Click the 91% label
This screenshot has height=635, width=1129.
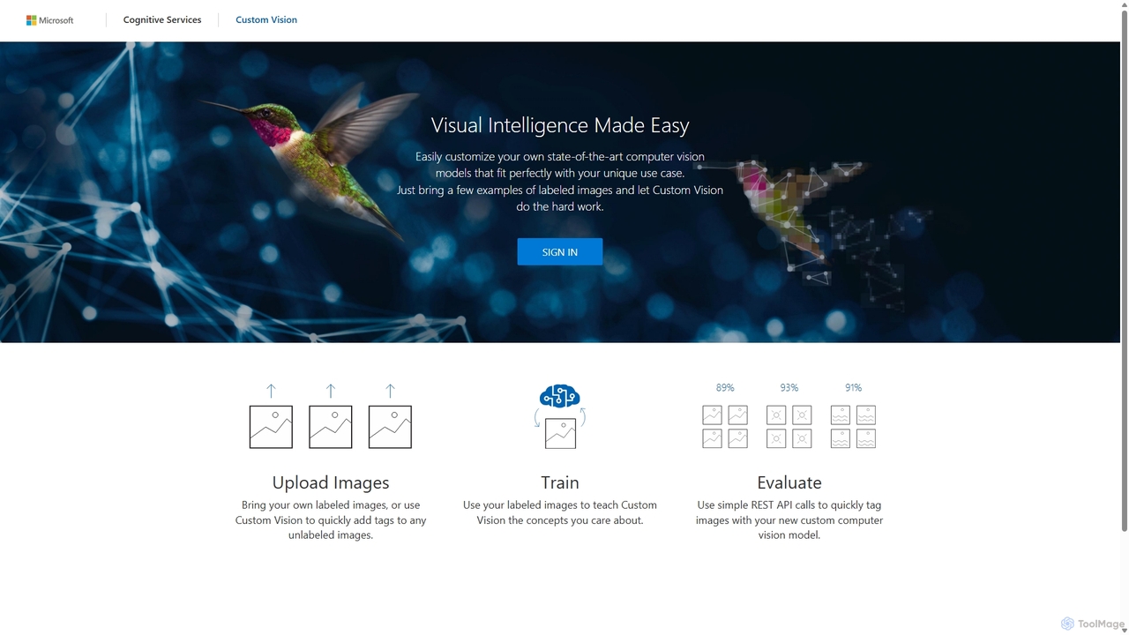[x=853, y=388]
